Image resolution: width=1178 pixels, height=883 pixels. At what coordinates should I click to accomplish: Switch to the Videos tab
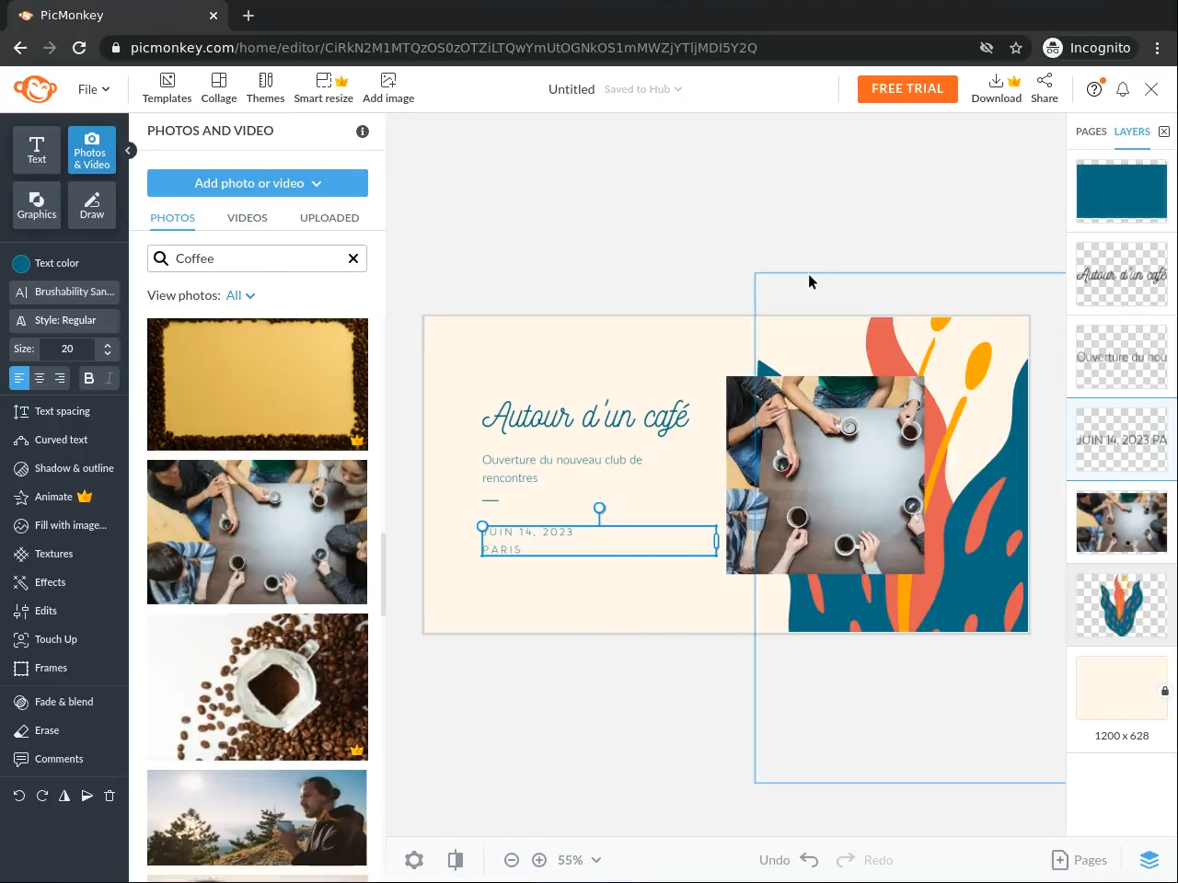pyautogui.click(x=247, y=218)
